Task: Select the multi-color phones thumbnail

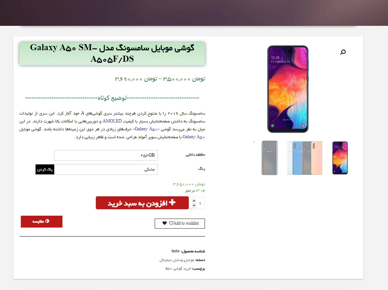Action: [305, 158]
